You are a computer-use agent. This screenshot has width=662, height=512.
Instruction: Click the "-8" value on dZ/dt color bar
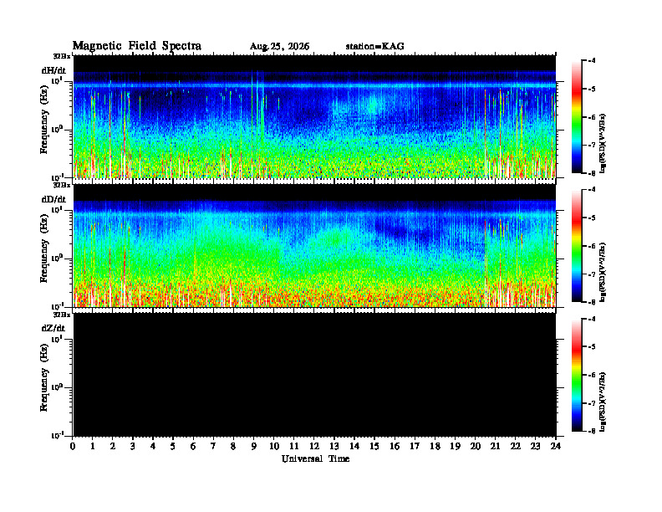[592, 431]
